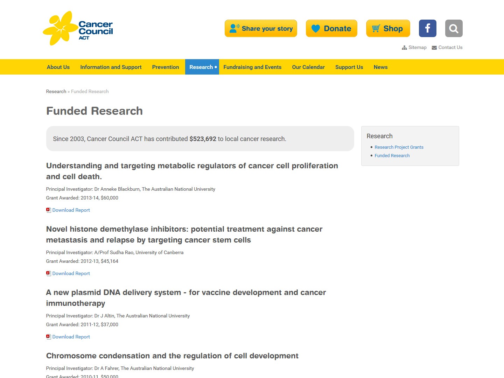
Task: Open Support Us menu item
Action: [349, 67]
